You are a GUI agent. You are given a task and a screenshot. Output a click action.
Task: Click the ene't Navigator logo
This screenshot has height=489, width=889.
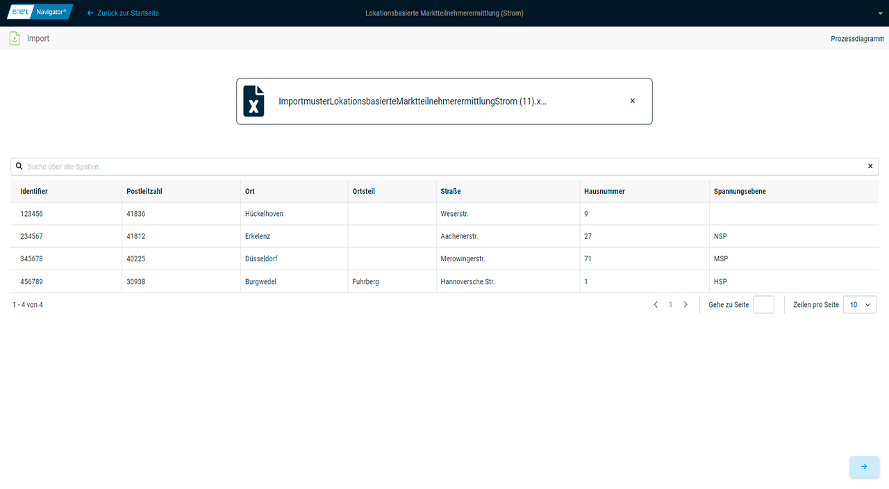40,13
